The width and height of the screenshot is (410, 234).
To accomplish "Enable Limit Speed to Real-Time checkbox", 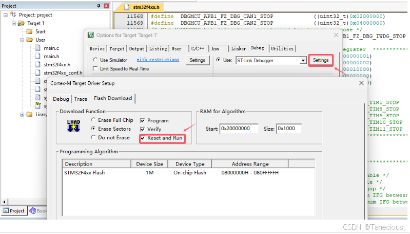I will click(x=95, y=68).
